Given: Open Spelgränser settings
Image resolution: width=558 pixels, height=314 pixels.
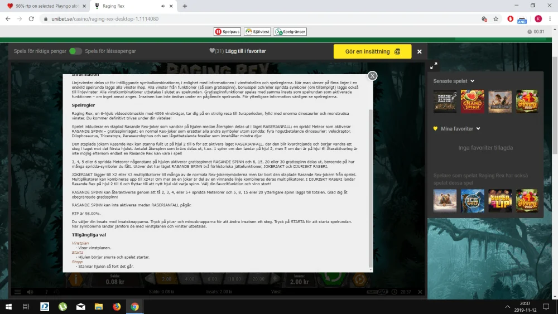Looking at the screenshot, I should [290, 32].
